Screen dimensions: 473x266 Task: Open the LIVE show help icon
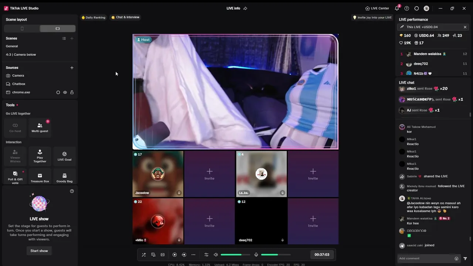[72, 191]
